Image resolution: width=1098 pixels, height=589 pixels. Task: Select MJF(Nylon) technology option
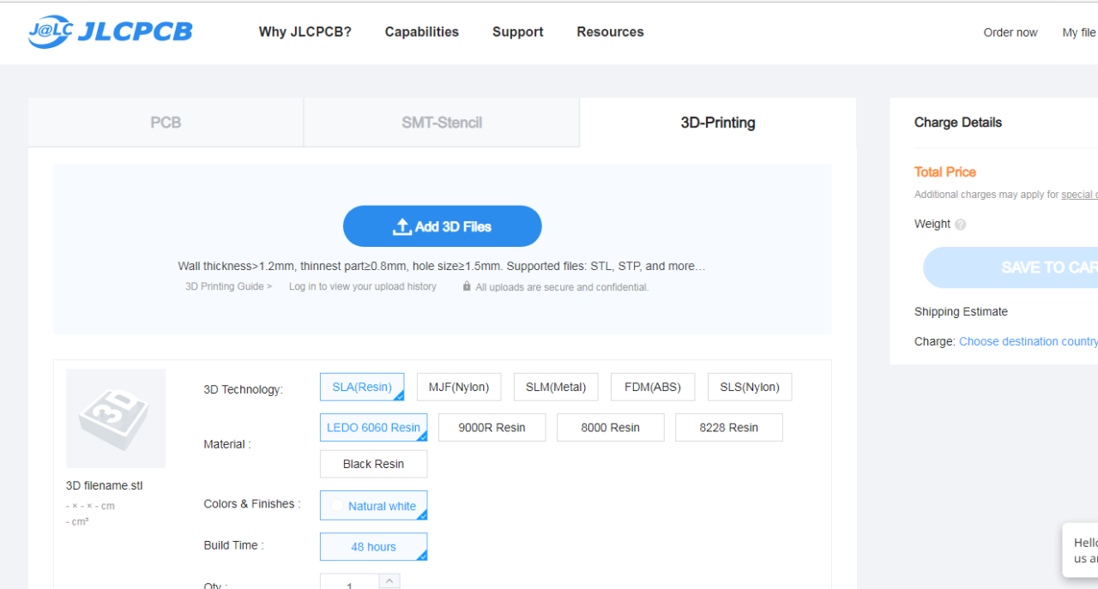[459, 387]
